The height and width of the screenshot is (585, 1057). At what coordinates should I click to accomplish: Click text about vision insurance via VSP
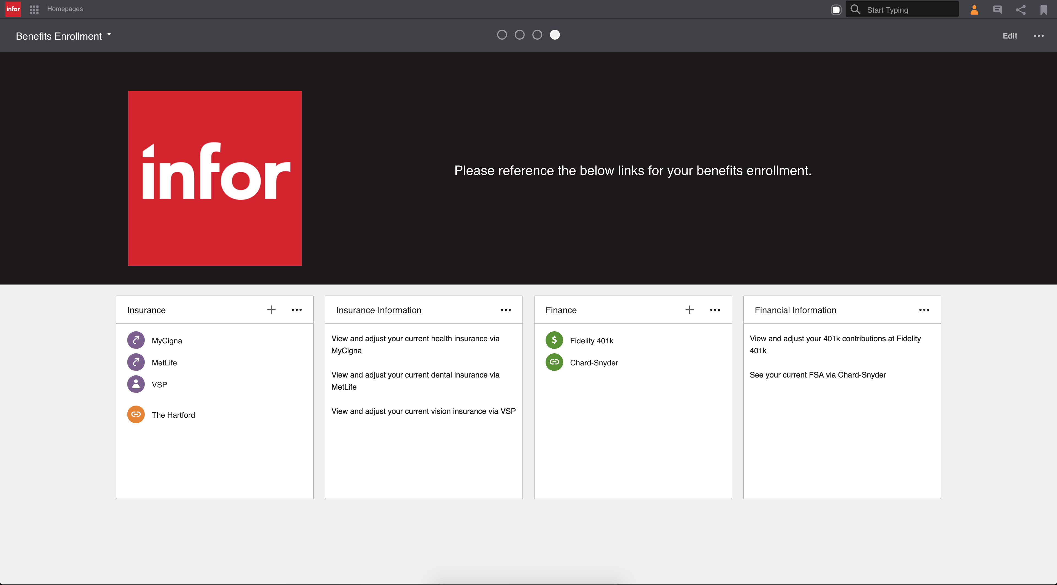pos(423,411)
